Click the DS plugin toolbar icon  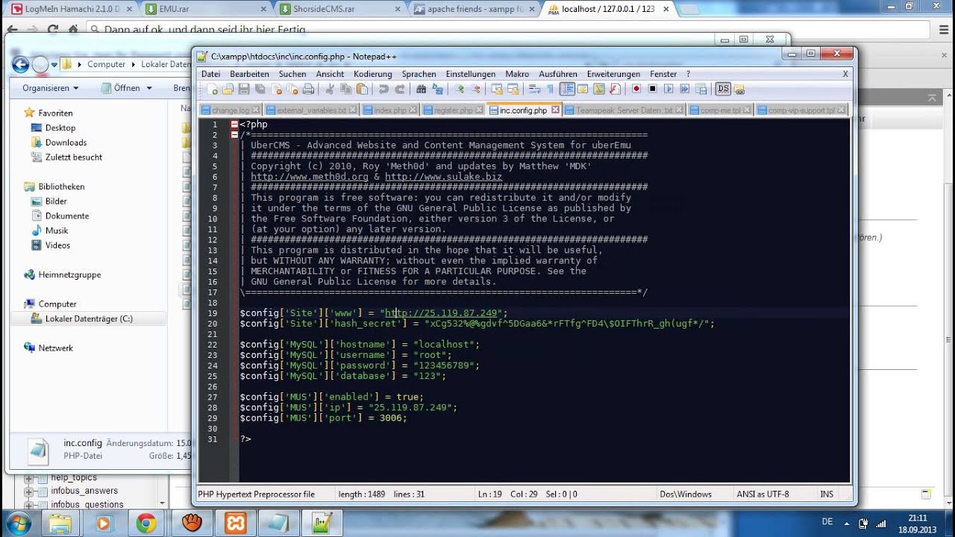point(723,89)
